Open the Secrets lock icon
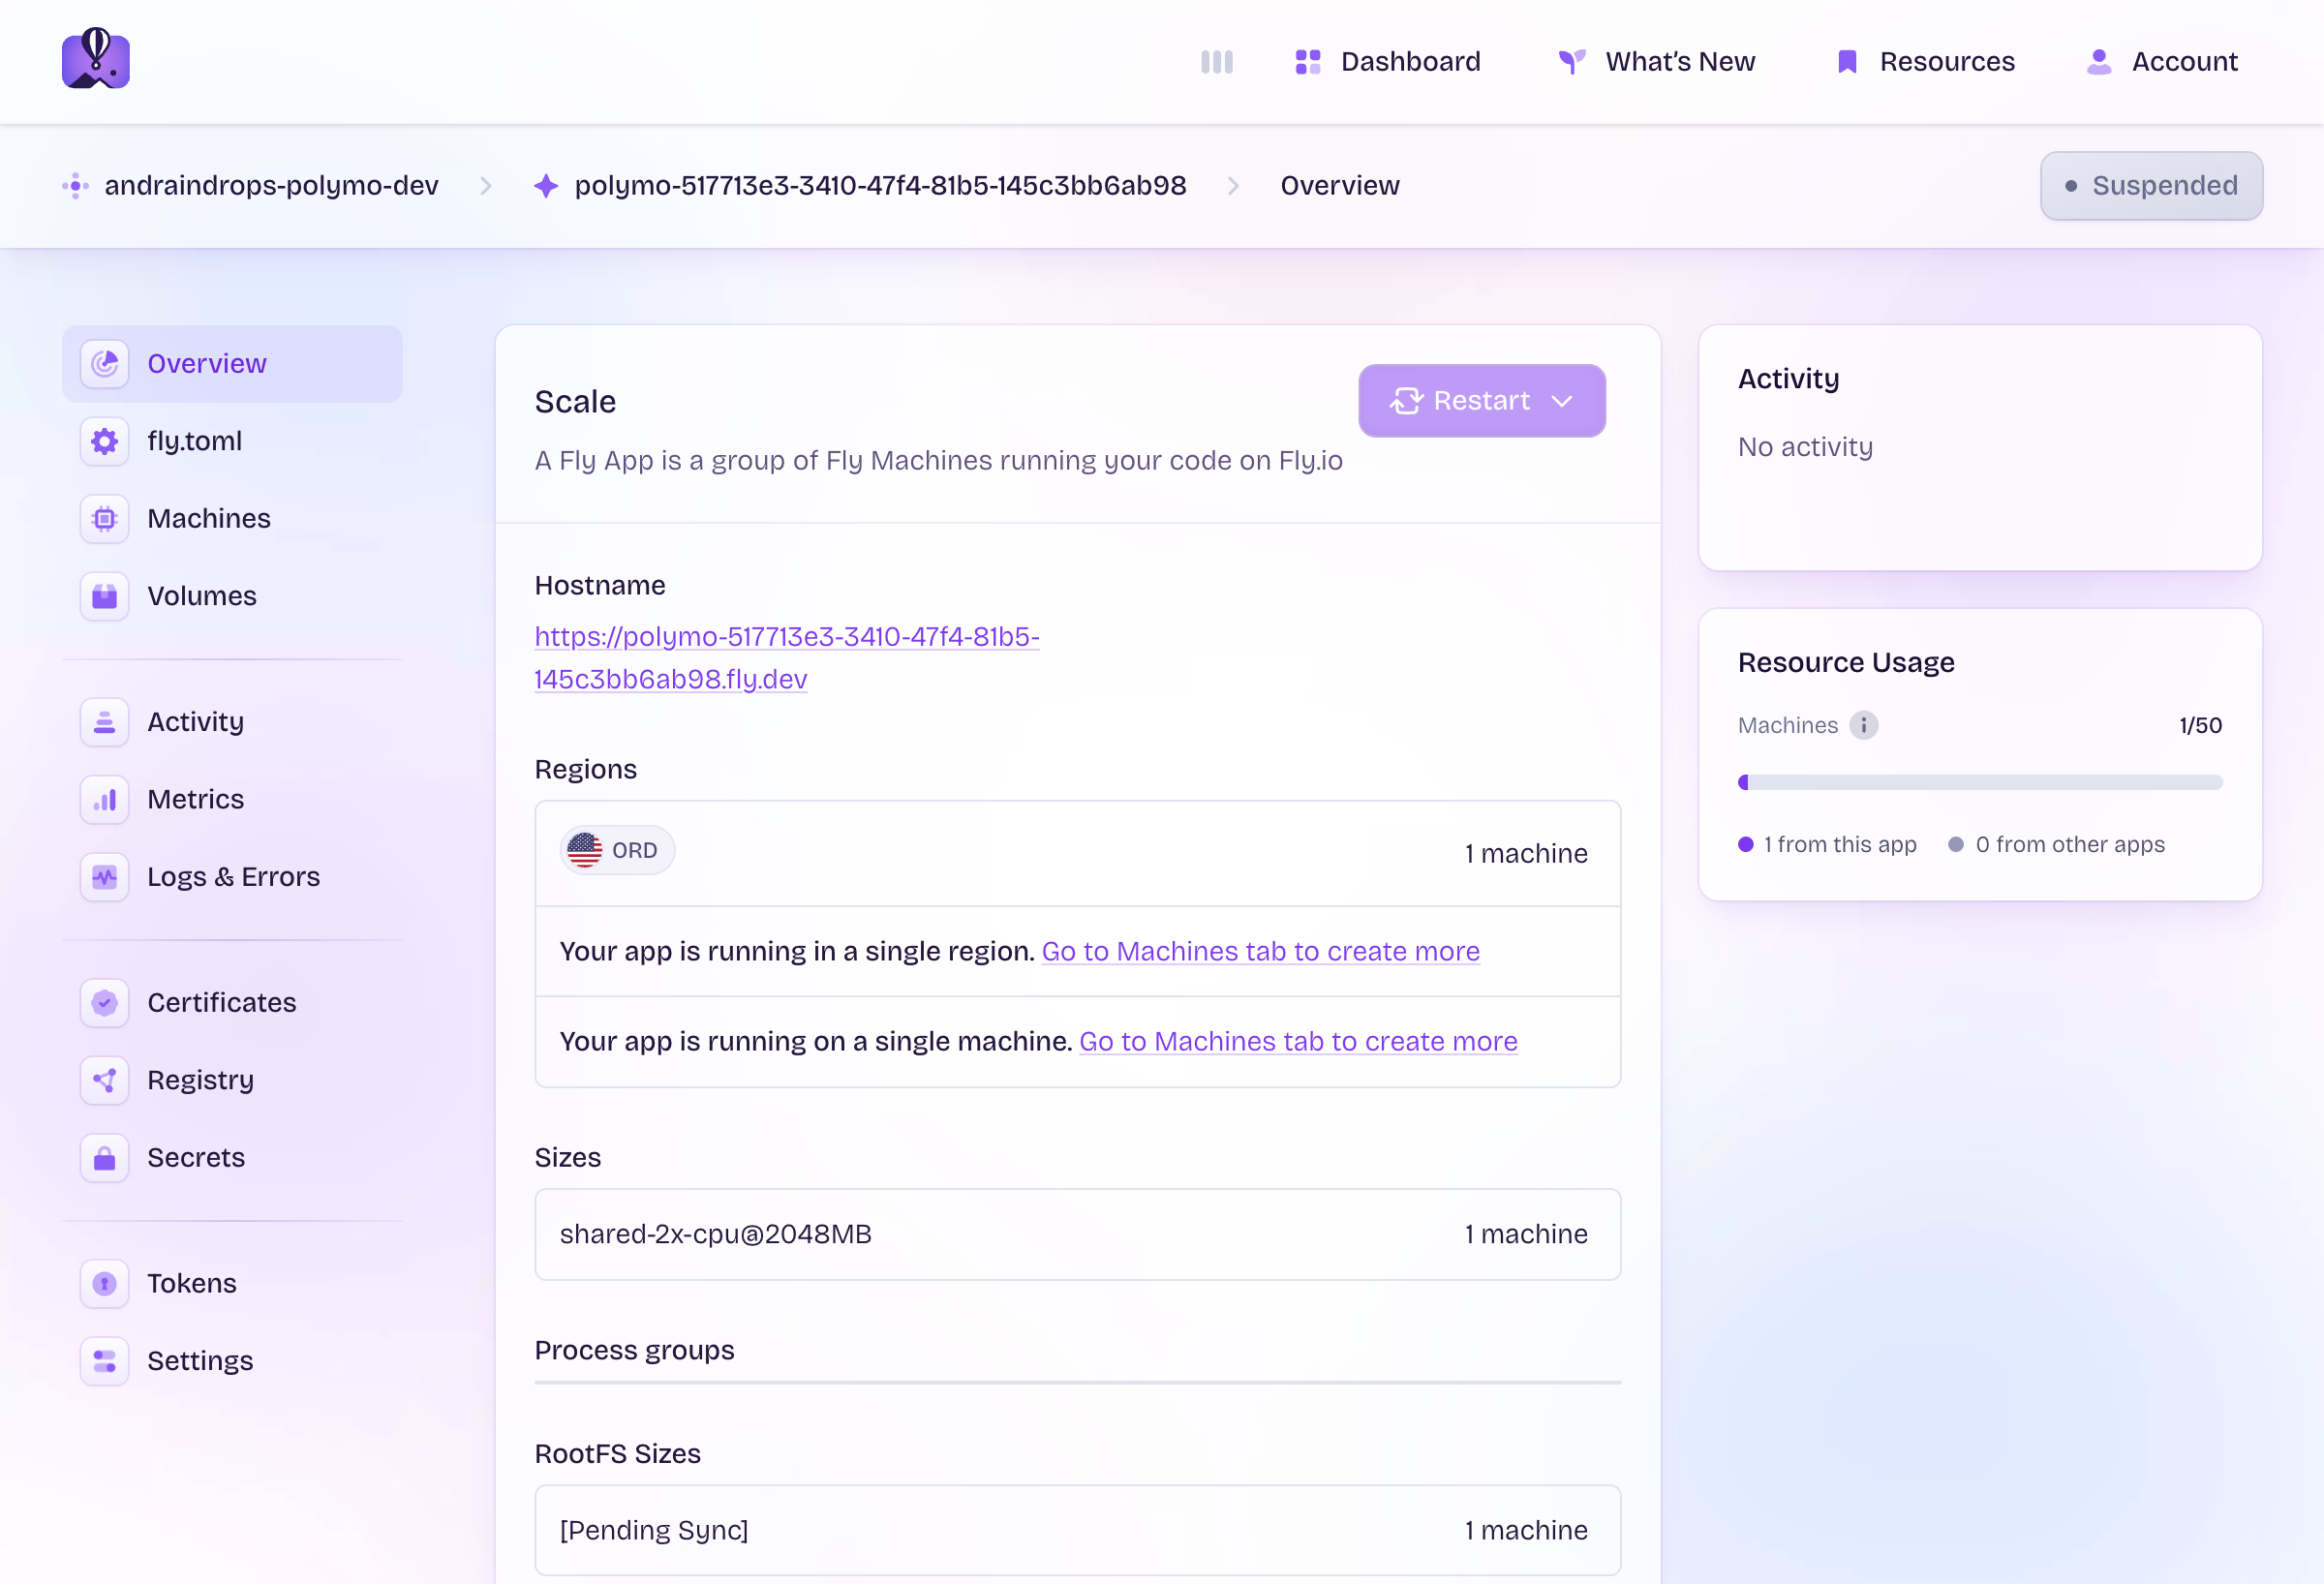This screenshot has height=1584, width=2324. (x=105, y=1157)
